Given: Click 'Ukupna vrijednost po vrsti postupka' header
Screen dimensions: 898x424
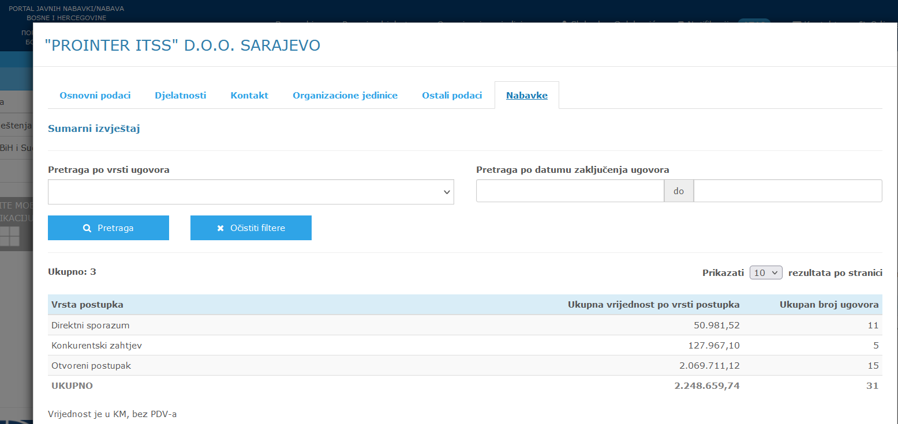Looking at the screenshot, I should [x=654, y=304].
